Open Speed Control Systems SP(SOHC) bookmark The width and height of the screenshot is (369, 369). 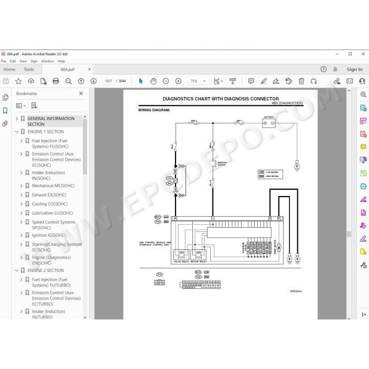(x=54, y=225)
